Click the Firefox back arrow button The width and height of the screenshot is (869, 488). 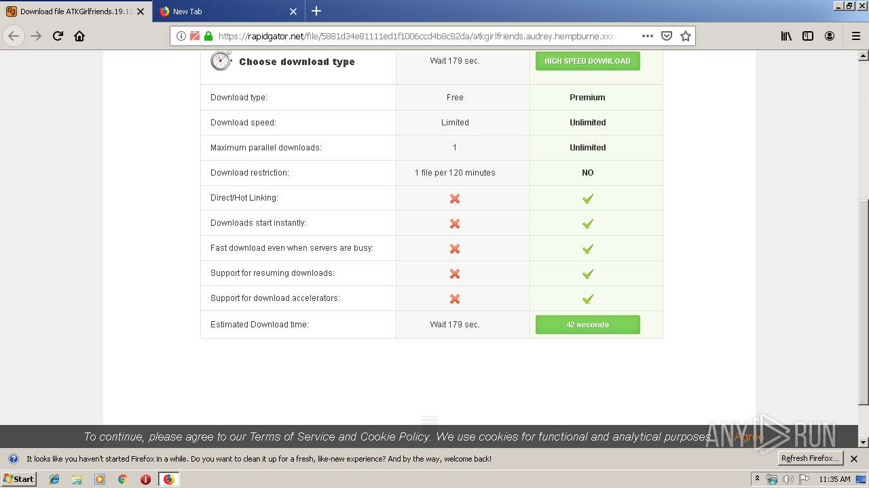14,36
